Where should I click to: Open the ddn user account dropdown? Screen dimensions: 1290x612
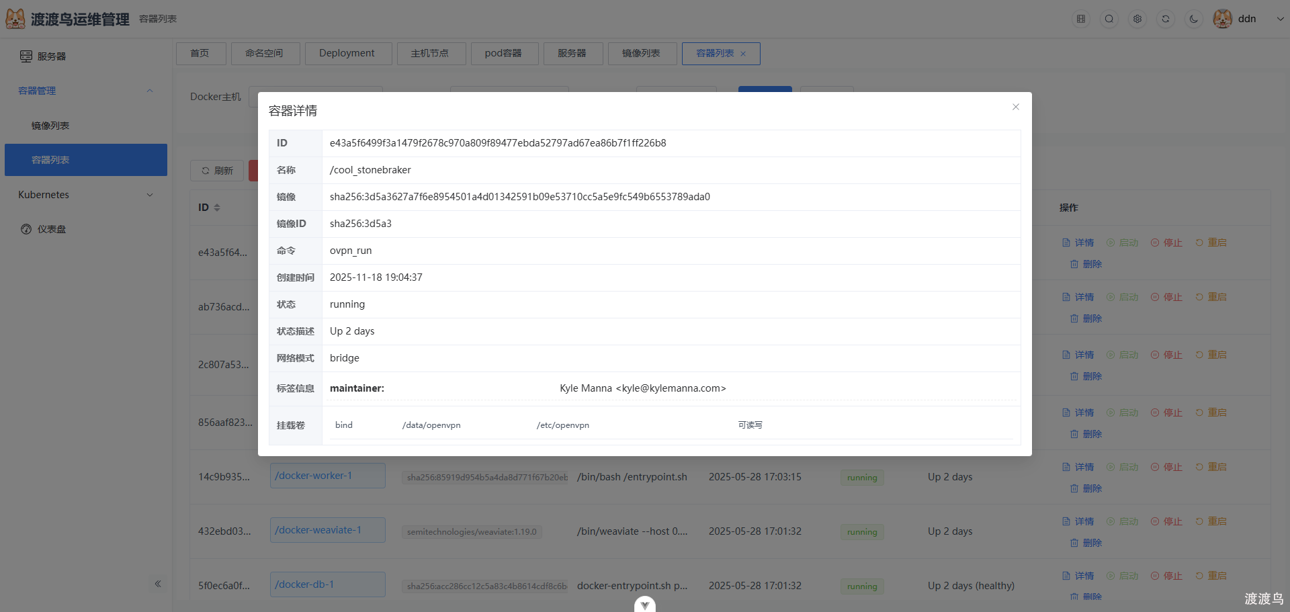pos(1248,19)
